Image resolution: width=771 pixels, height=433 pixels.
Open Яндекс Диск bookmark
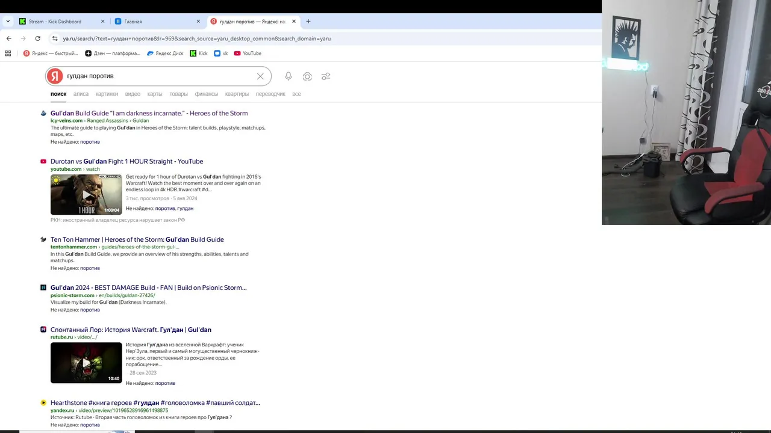tap(165, 53)
